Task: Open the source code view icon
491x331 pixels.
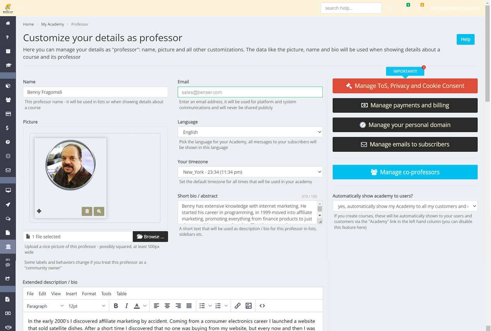Action: coord(262,306)
